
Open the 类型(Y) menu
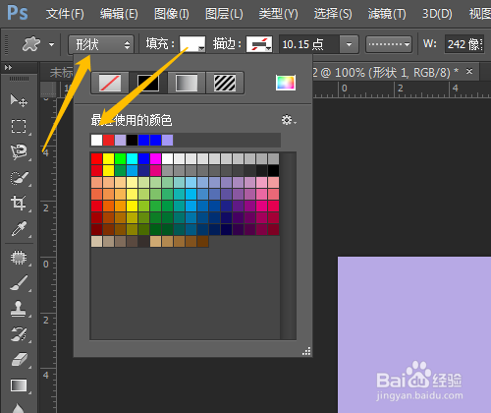click(x=278, y=14)
